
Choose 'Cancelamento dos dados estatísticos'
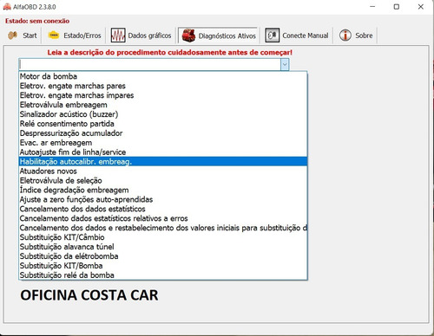click(x=163, y=209)
